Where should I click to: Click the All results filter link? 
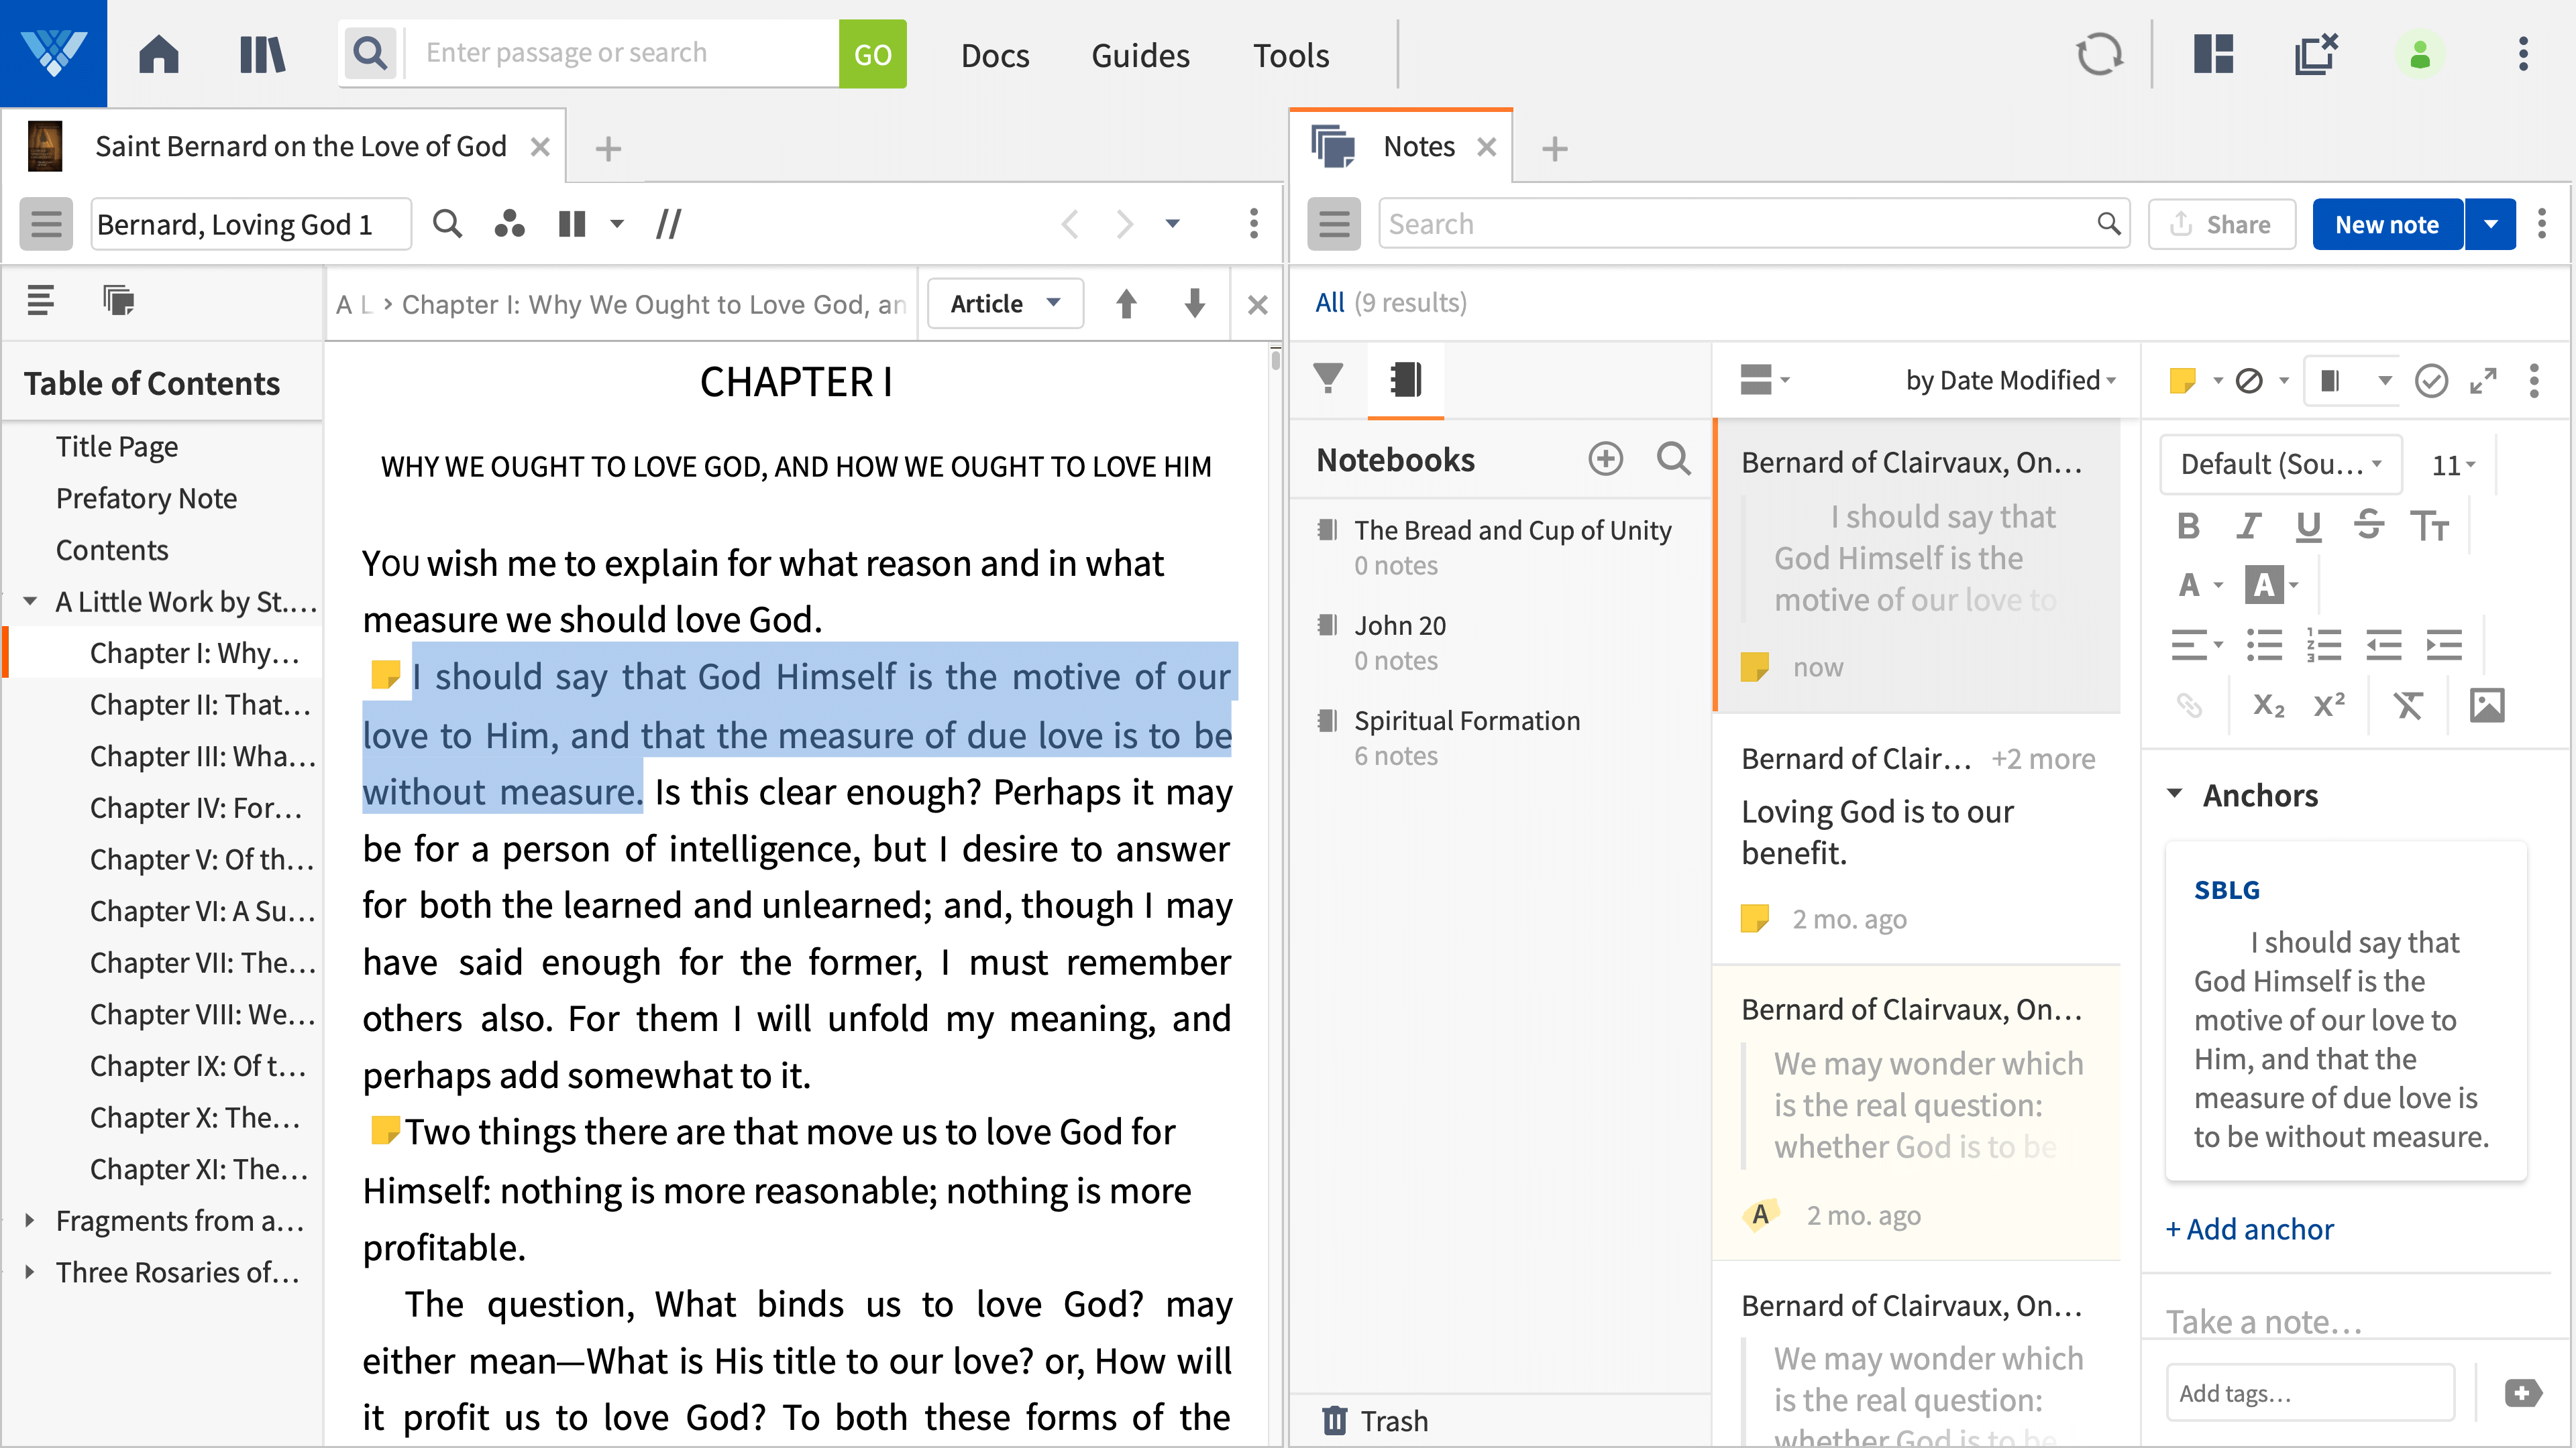coord(1330,303)
